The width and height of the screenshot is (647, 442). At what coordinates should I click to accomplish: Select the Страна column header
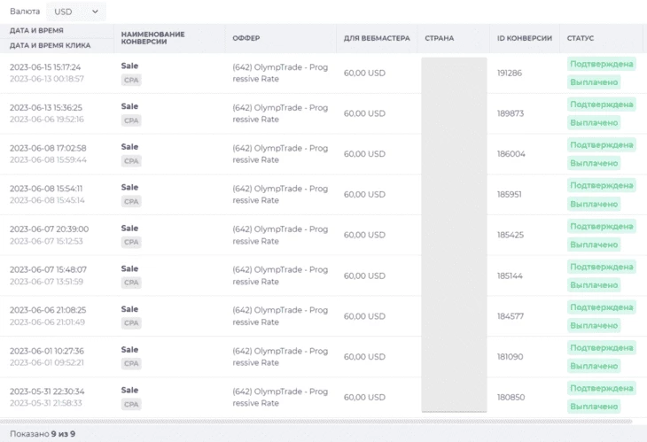(x=439, y=38)
